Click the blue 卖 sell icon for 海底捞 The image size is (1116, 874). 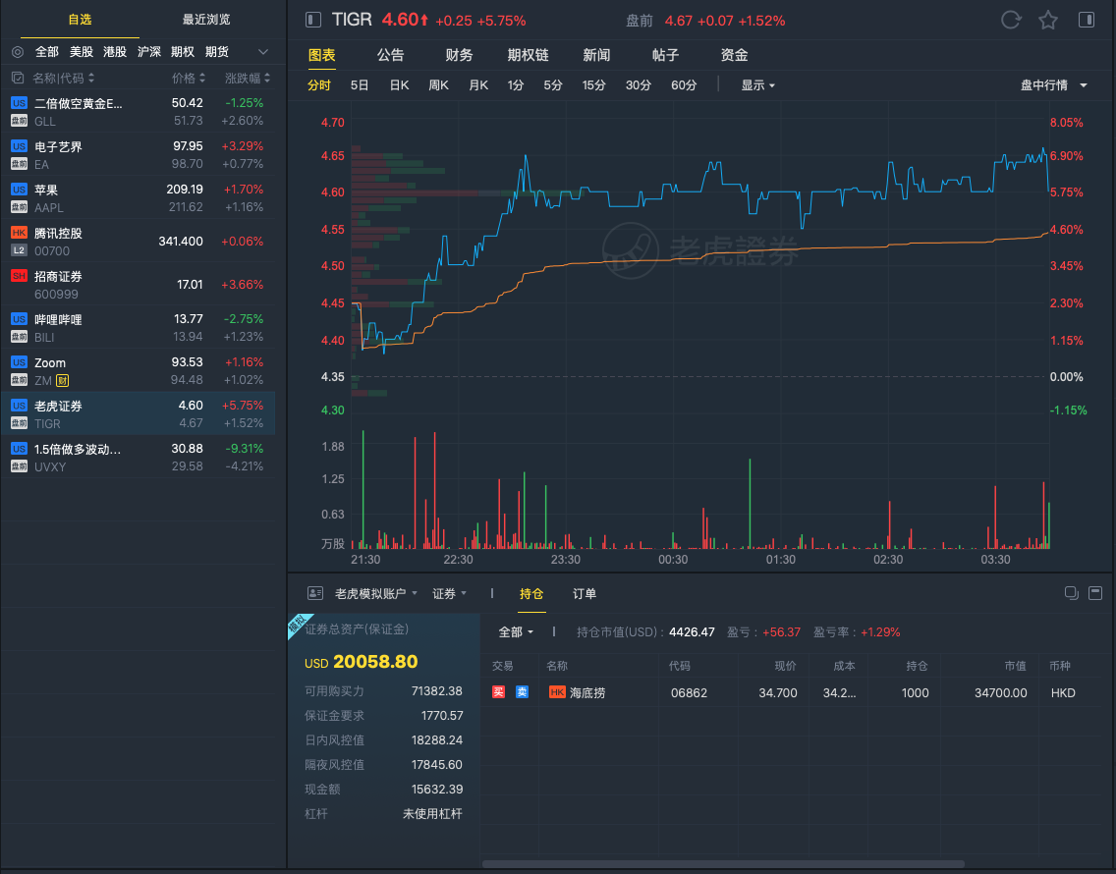522,691
